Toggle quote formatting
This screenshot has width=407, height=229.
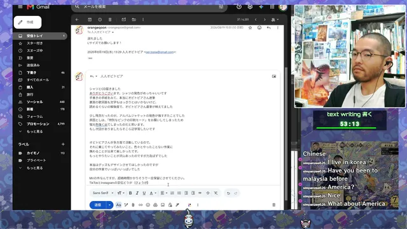pos(200,193)
